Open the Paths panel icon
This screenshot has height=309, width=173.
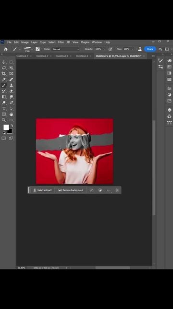(170, 123)
